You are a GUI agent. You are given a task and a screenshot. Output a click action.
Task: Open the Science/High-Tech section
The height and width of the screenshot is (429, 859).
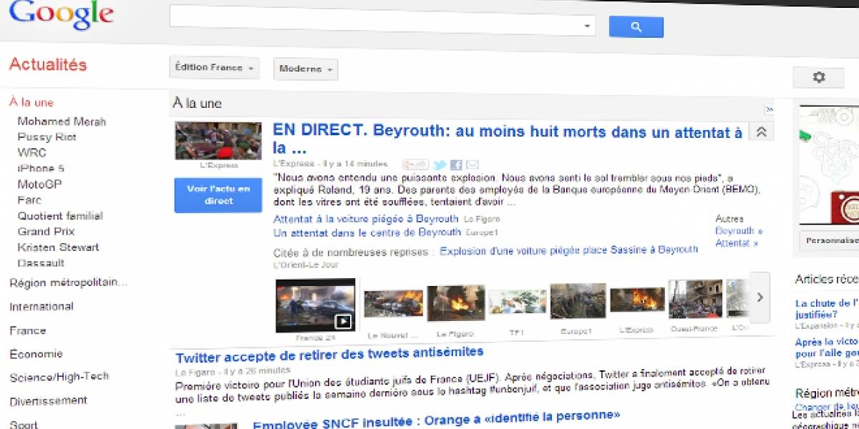pyautogui.click(x=59, y=377)
